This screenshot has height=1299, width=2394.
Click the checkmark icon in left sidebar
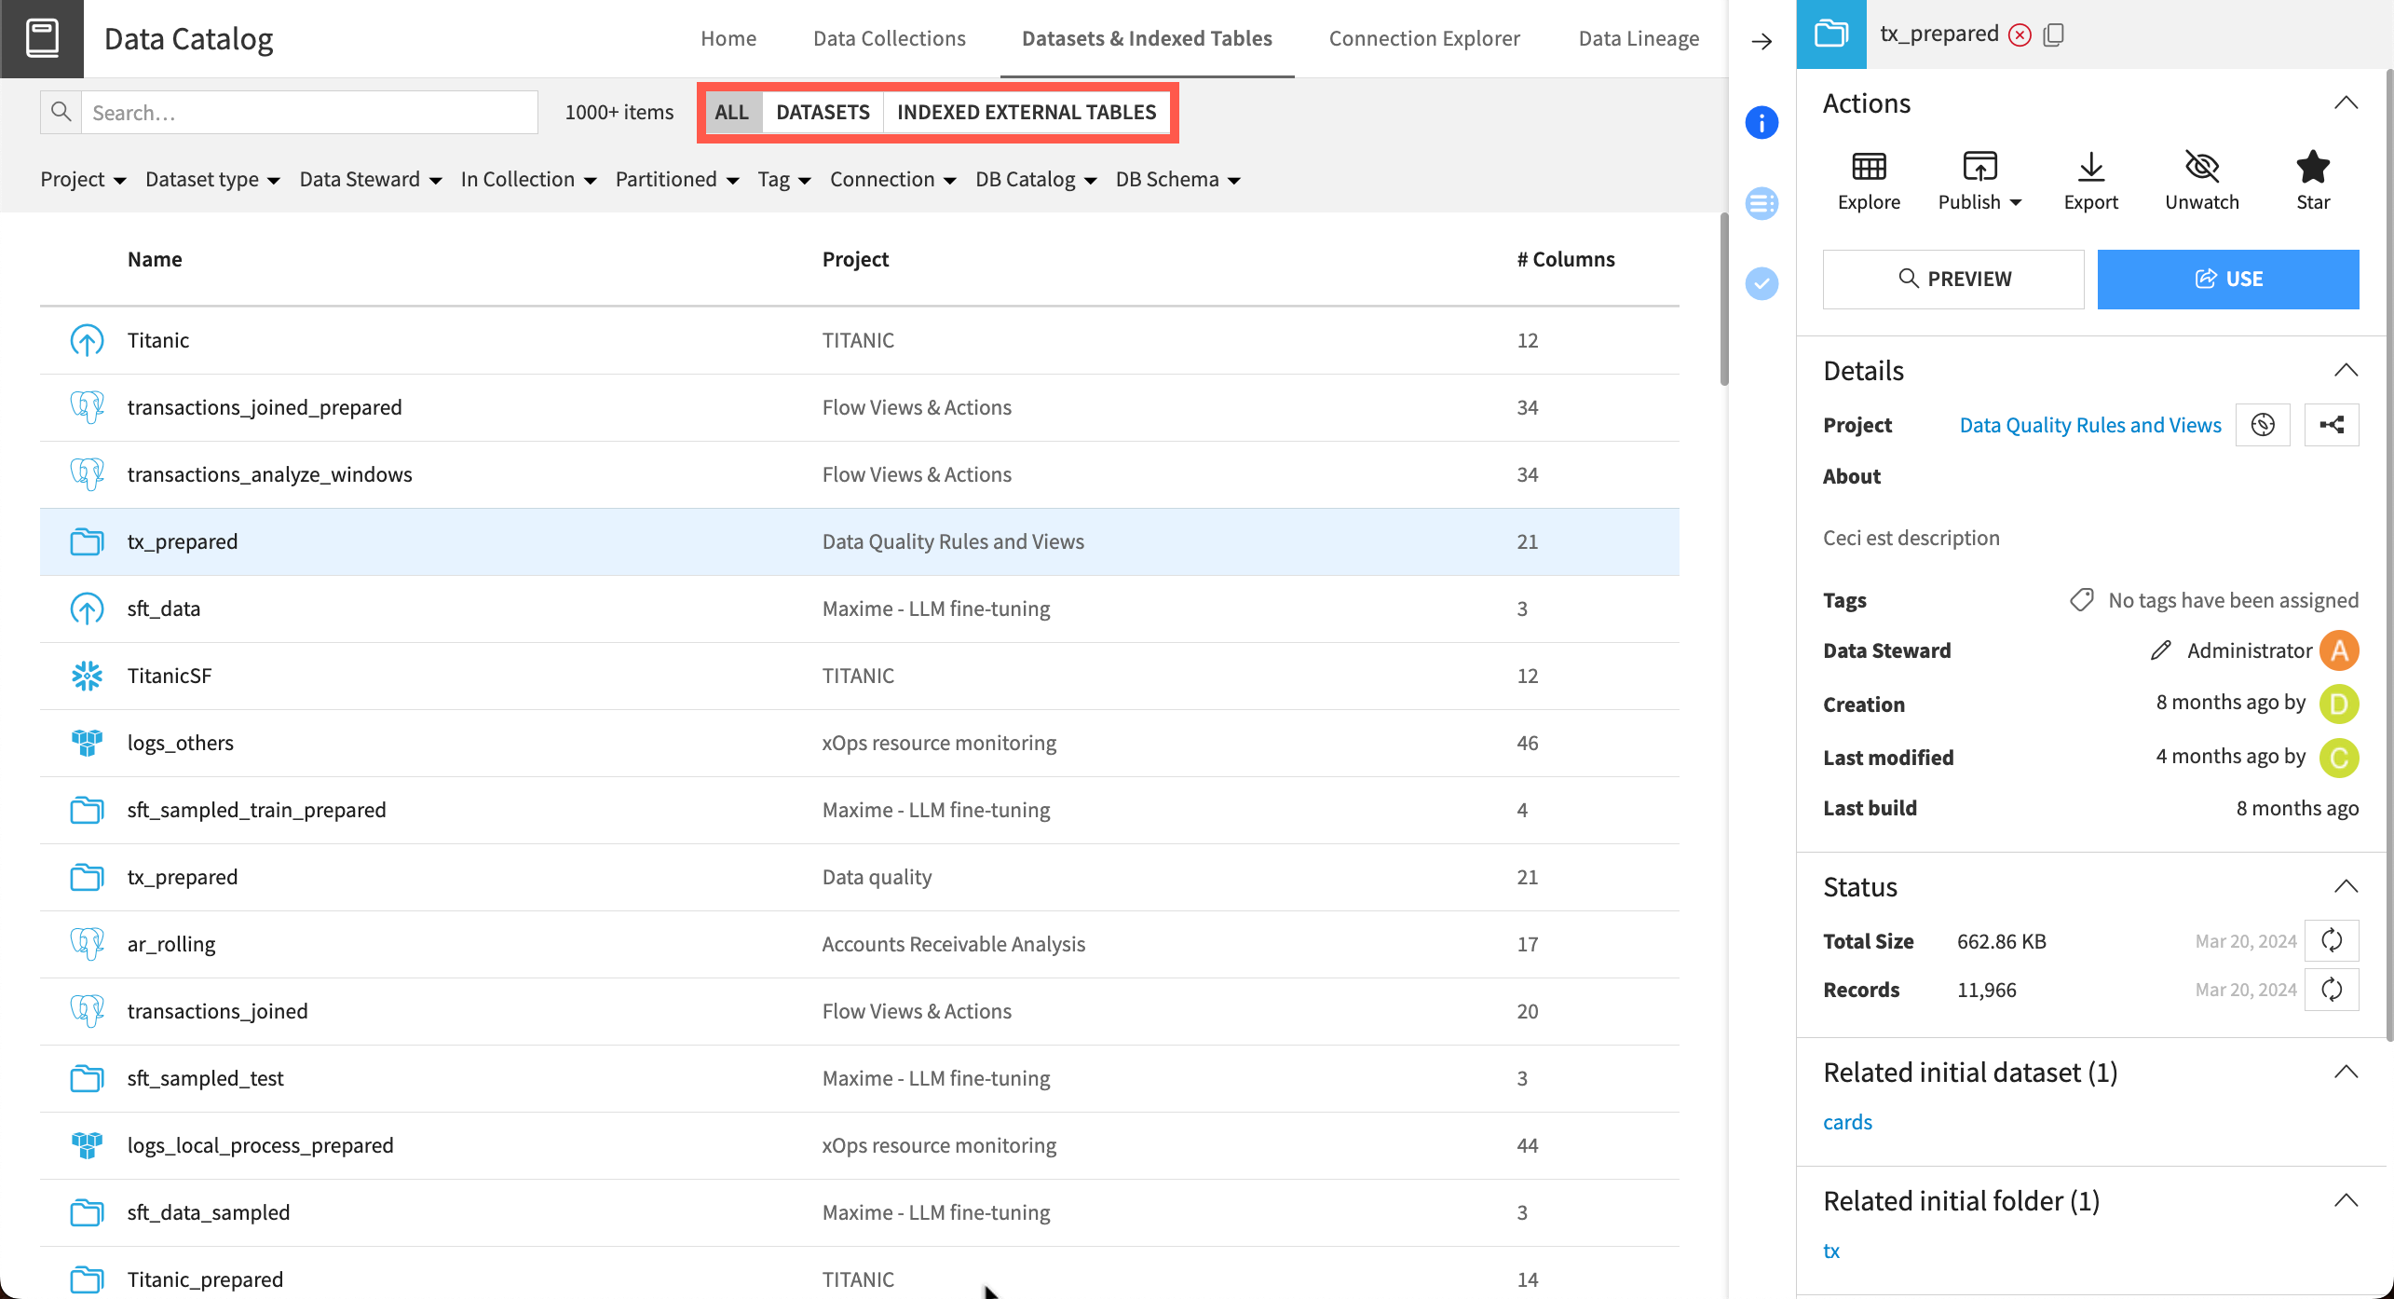[1761, 283]
